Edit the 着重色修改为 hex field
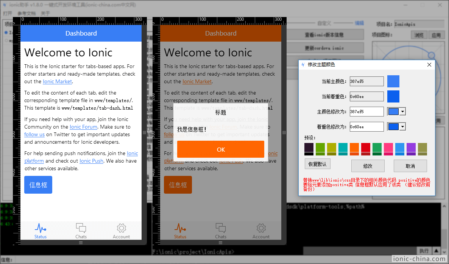Image resolution: width=449 pixels, height=264 pixels. click(x=366, y=127)
